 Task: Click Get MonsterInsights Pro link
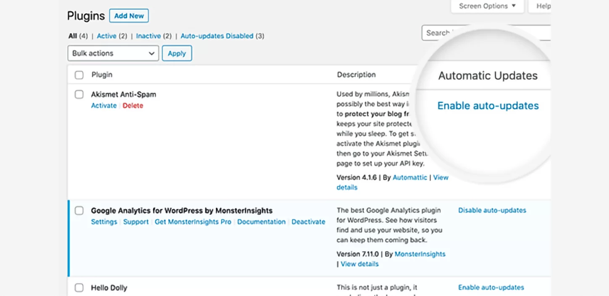[193, 222]
